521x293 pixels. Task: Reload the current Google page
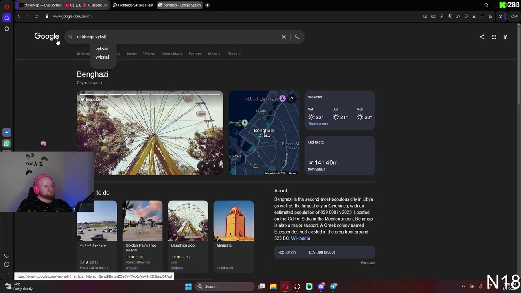click(37, 16)
